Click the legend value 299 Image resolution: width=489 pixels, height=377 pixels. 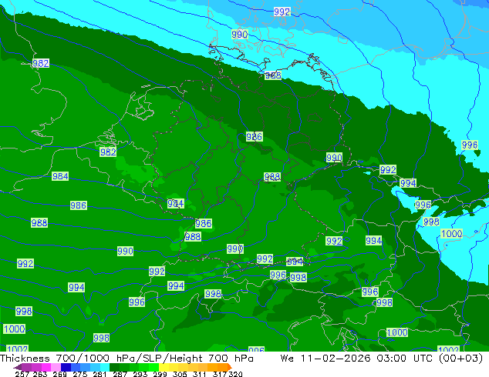[160, 374]
